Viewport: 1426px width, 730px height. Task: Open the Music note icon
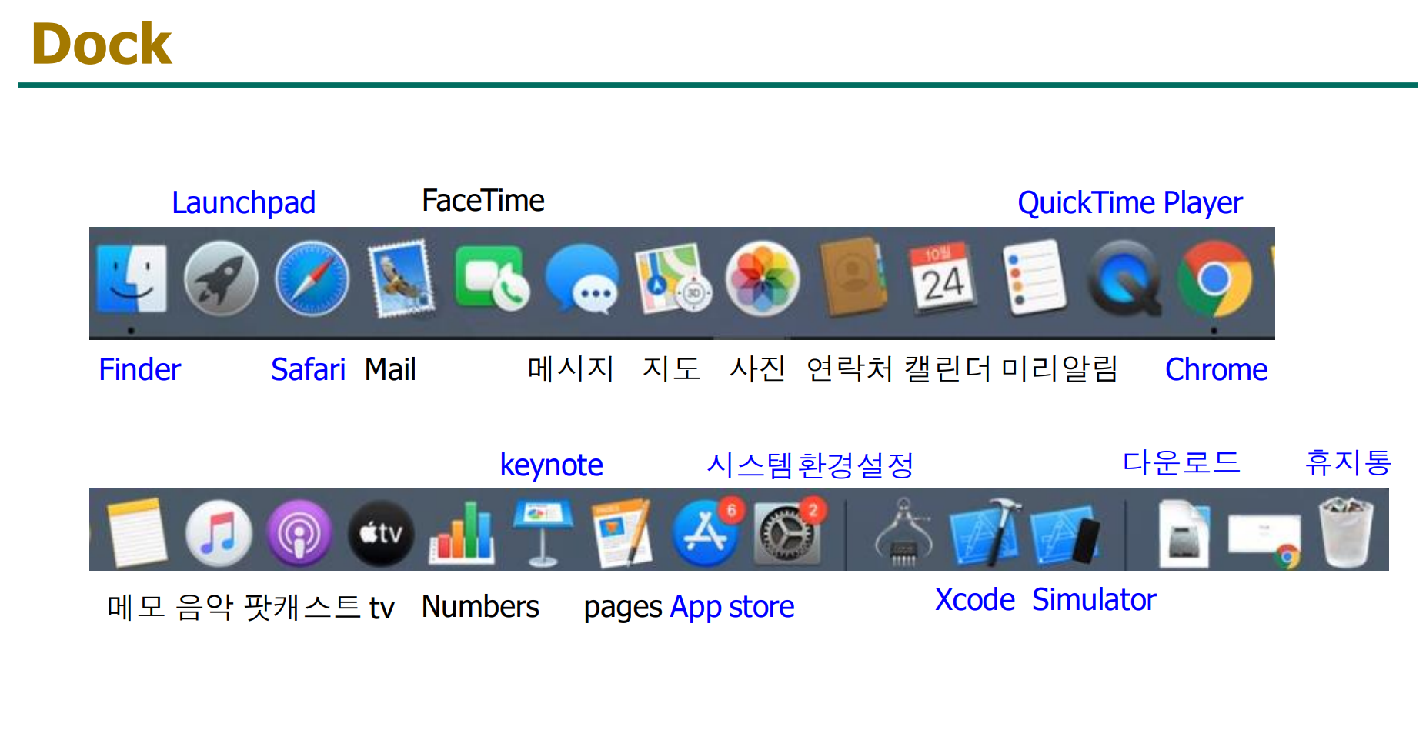(219, 533)
